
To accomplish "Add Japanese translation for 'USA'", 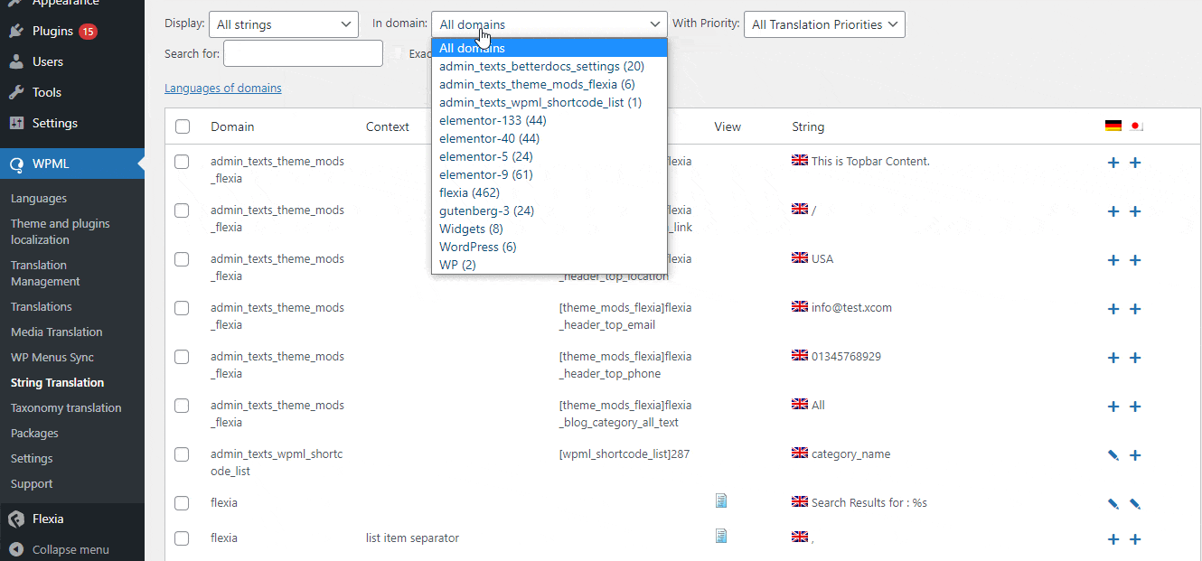I will (1136, 260).
